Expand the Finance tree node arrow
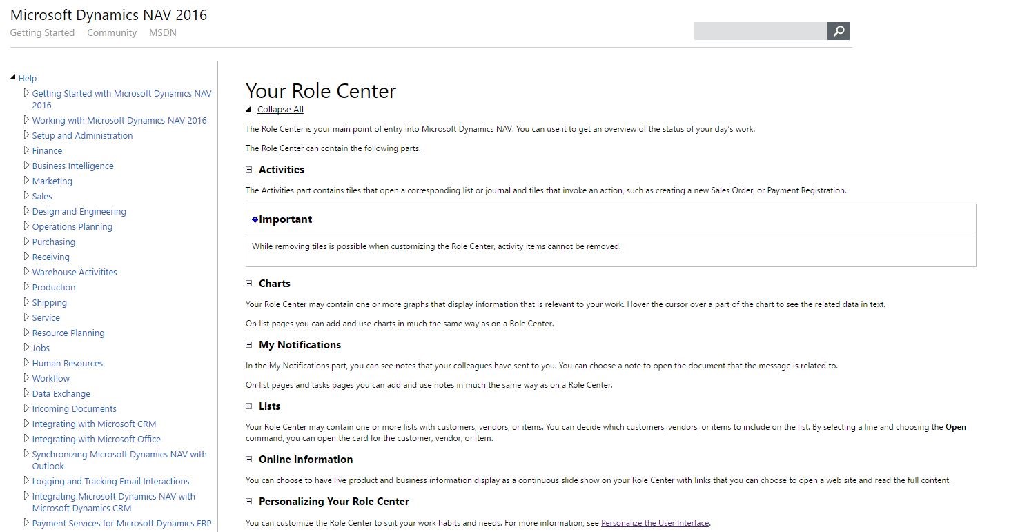Screen dimensions: 1009x532 (26, 150)
